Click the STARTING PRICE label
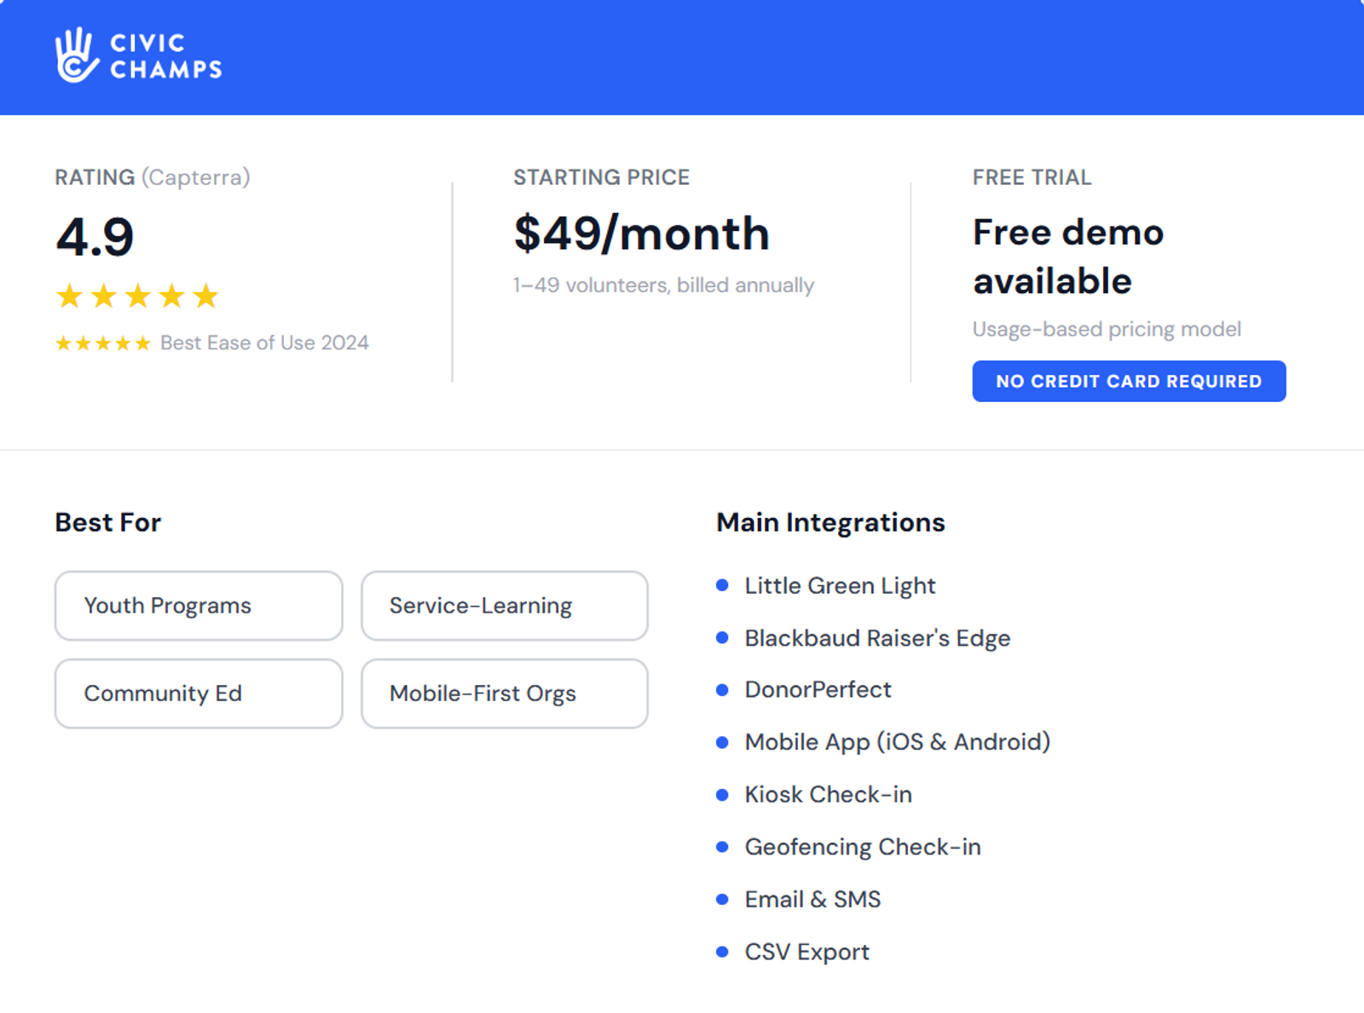 pos(602,177)
